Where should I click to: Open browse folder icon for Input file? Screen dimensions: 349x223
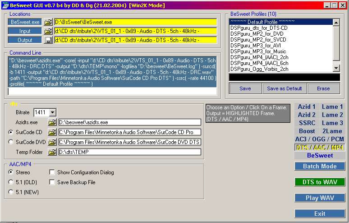(48, 31)
